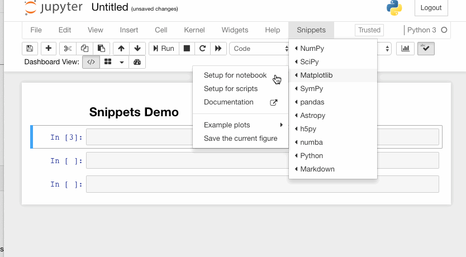Insert a cell below with plus icon
The width and height of the screenshot is (466, 257).
coord(48,49)
